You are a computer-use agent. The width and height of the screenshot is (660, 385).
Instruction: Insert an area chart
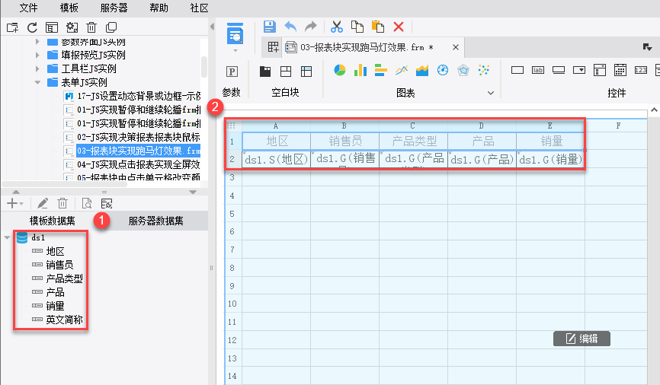tap(421, 70)
